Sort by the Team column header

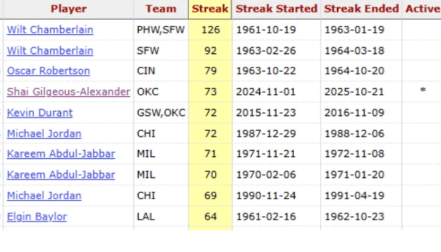[x=161, y=9]
